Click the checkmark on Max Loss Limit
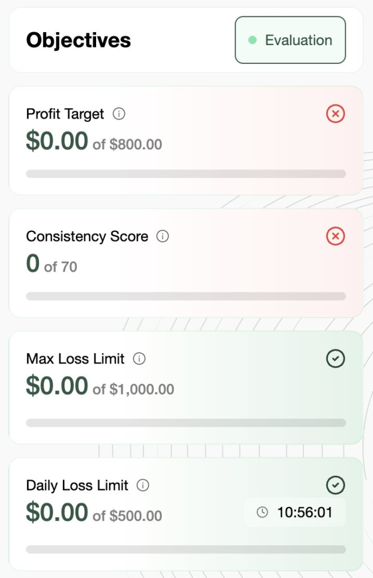The height and width of the screenshot is (578, 373). click(x=336, y=358)
